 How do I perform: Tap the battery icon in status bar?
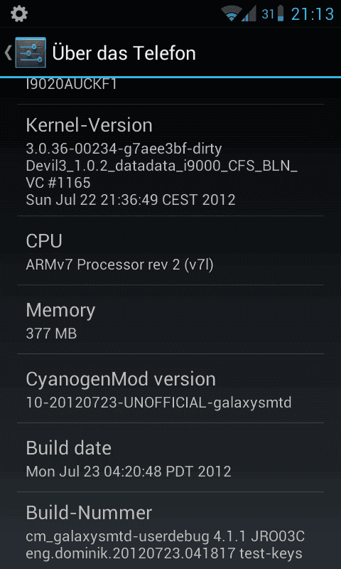click(281, 14)
